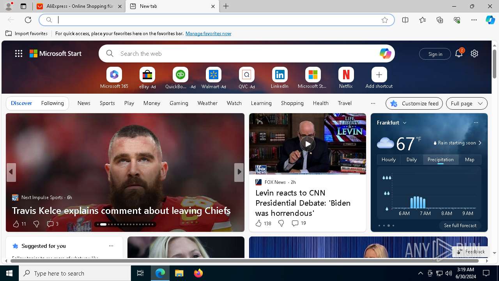Select the Daily weather tab
499x281 pixels.
coord(412,160)
